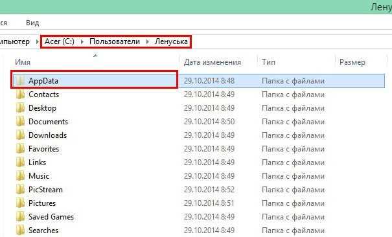Click the type cell in the Desktop row

click(293, 108)
